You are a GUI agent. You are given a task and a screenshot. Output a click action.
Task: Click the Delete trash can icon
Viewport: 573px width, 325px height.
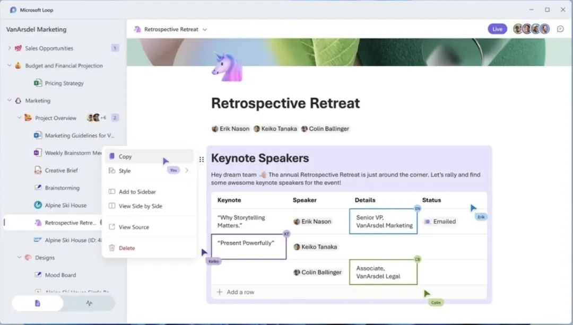pyautogui.click(x=112, y=248)
